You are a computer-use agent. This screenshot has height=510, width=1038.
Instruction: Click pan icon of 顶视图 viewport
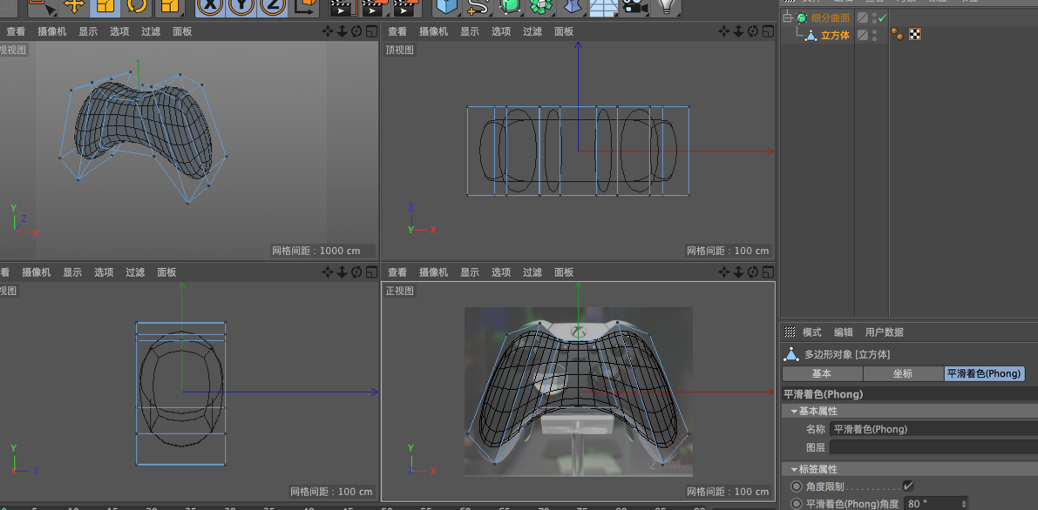pos(724,31)
